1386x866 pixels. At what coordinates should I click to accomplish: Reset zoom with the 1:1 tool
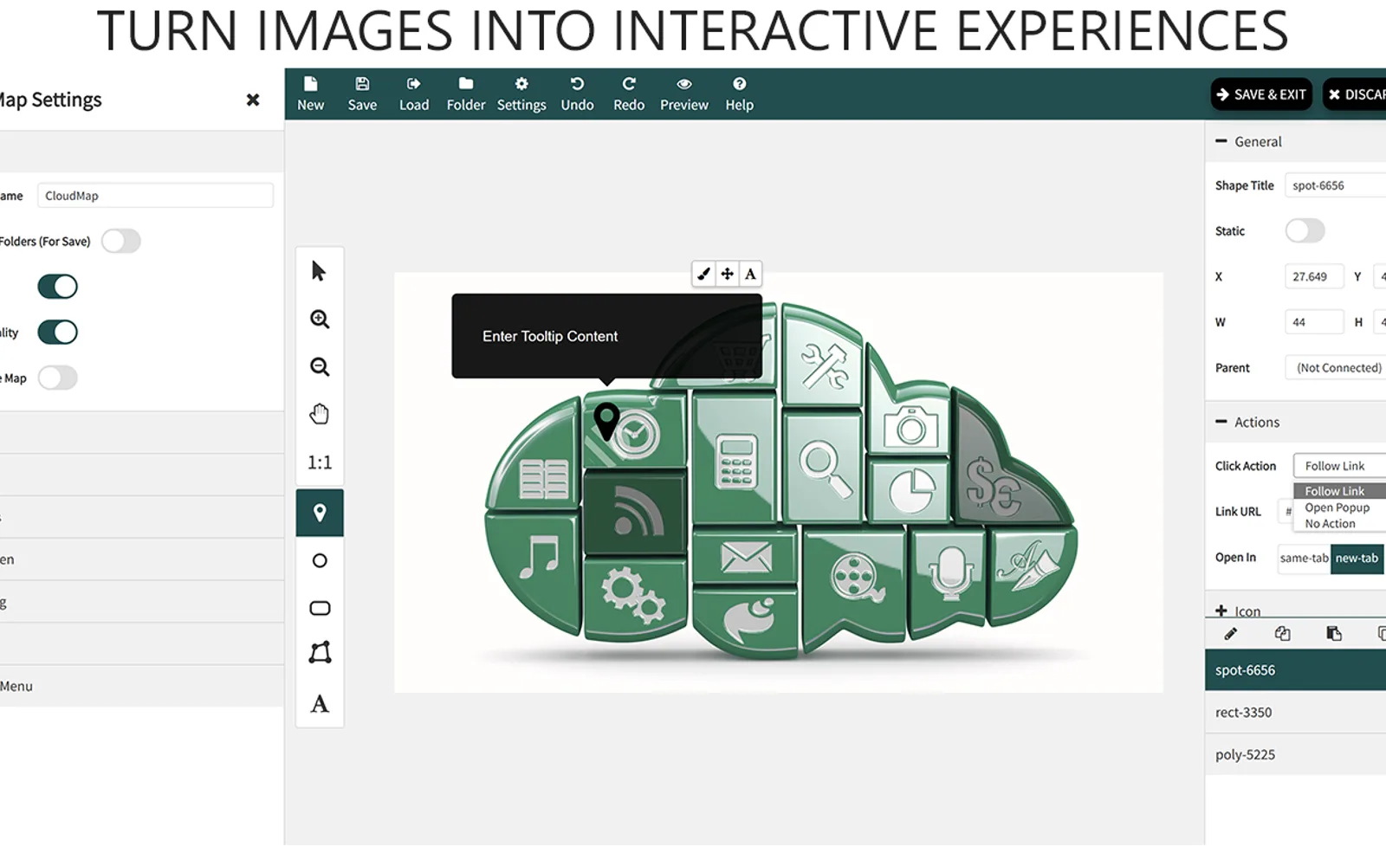(320, 462)
